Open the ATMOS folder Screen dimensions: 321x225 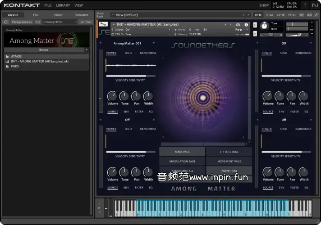pos(16,57)
